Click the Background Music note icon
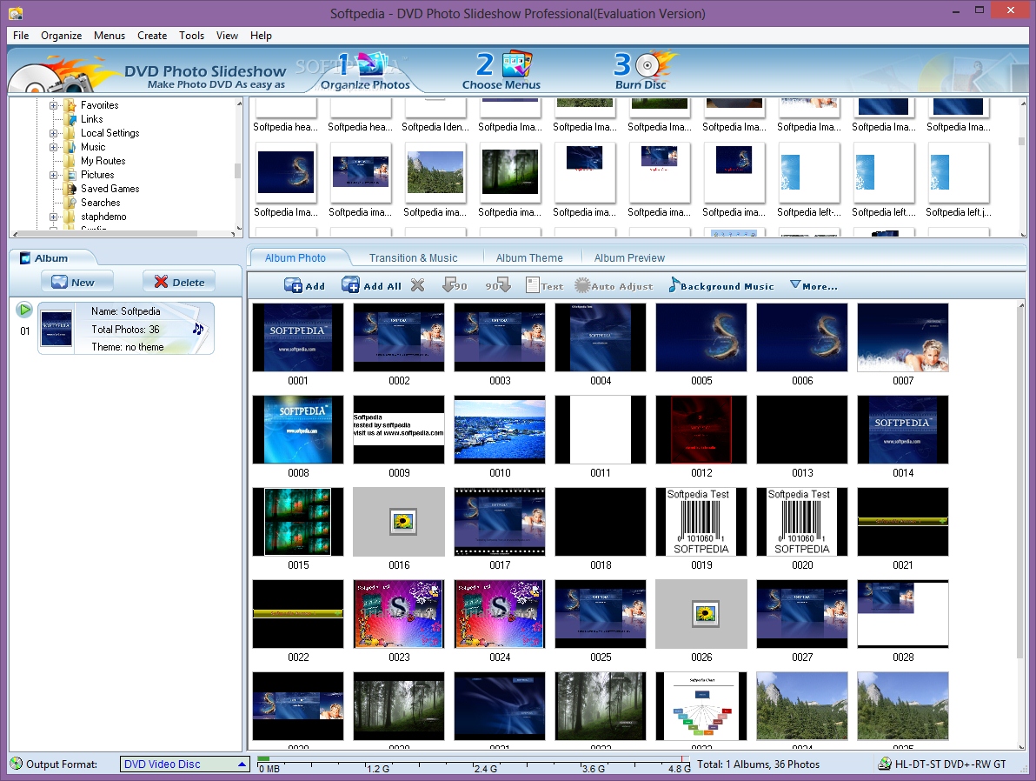 [674, 285]
